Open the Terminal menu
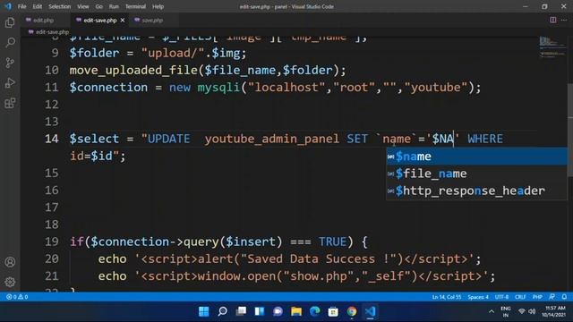The height and width of the screenshot is (322, 573). pos(135,6)
